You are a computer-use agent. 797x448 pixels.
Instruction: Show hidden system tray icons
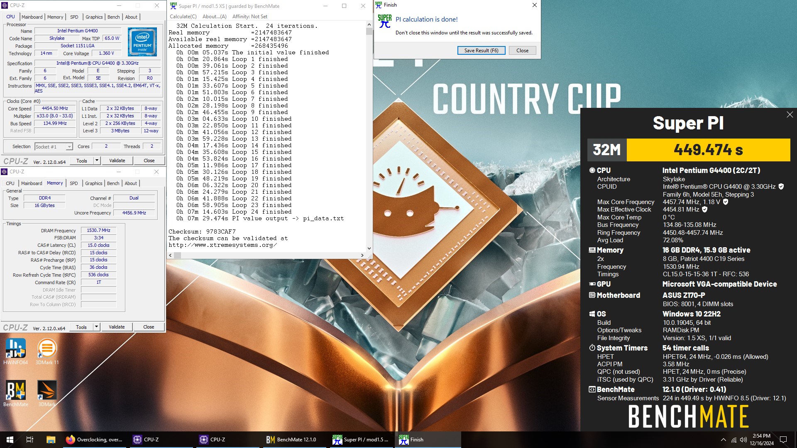pyautogui.click(x=724, y=440)
